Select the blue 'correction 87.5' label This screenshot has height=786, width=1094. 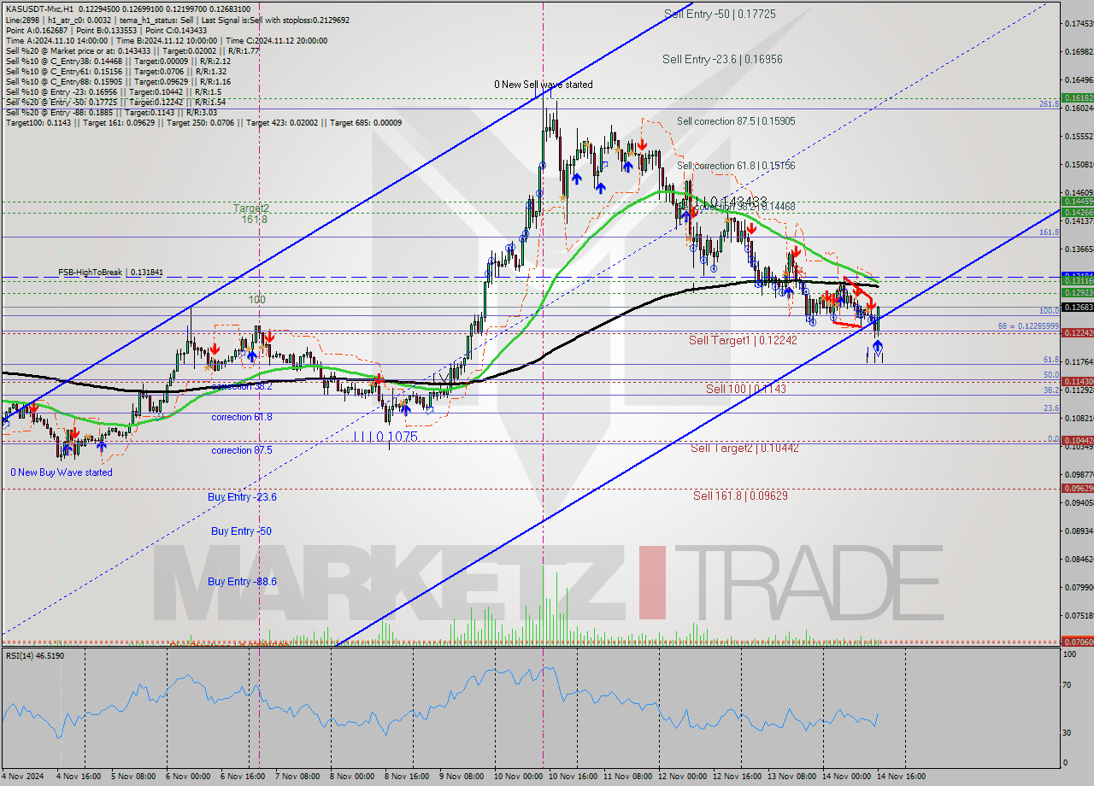tap(242, 450)
